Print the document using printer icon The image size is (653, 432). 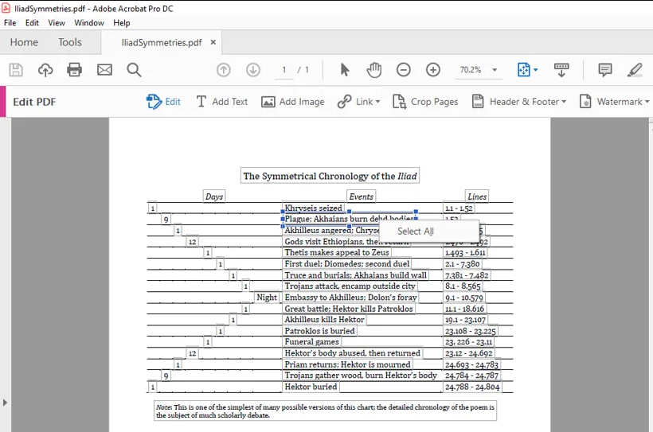75,69
